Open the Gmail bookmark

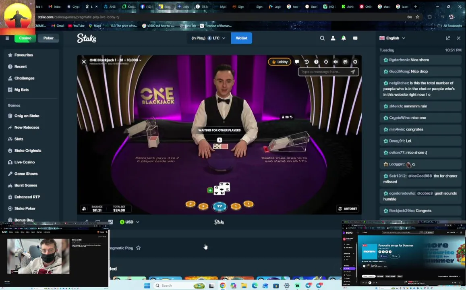(58, 26)
